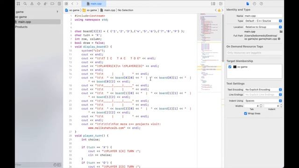Open the Source Control navigator
Viewport: 299px width, 168px height.
tap(18, 4)
